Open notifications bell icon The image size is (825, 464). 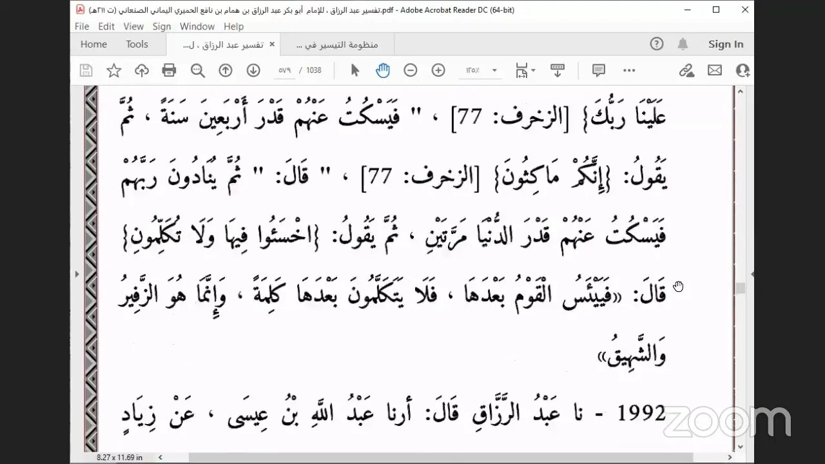coord(683,44)
